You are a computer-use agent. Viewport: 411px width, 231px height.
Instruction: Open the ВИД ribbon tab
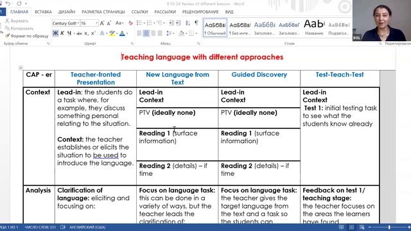click(229, 12)
